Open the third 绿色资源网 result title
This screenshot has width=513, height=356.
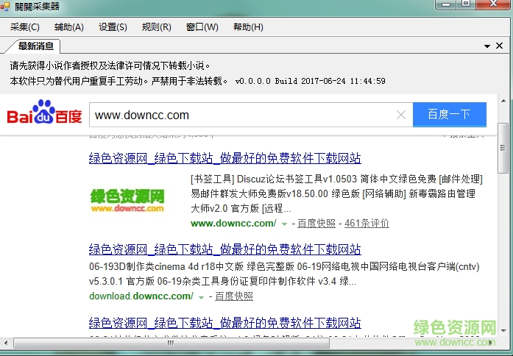tap(225, 323)
